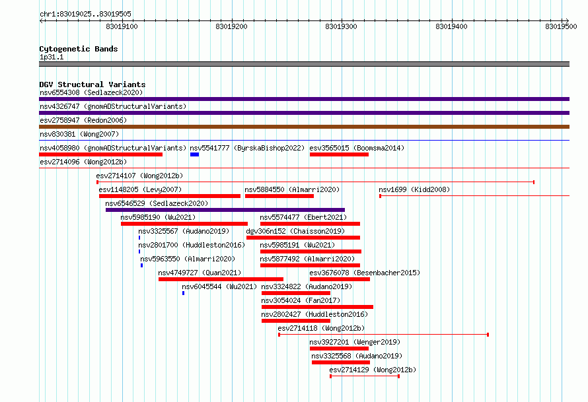Click the 83019100 ruler tick label
The height and width of the screenshot is (402, 588).
coord(122,26)
